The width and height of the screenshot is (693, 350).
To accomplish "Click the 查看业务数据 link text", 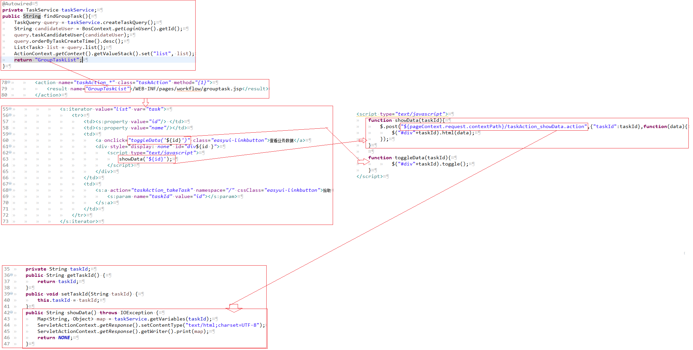I will (282, 141).
